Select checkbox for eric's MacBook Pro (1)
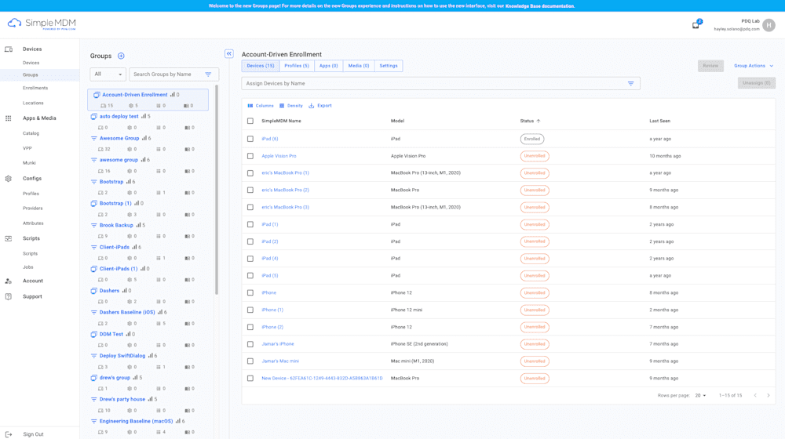Image resolution: width=785 pixels, height=439 pixels. pyautogui.click(x=250, y=173)
